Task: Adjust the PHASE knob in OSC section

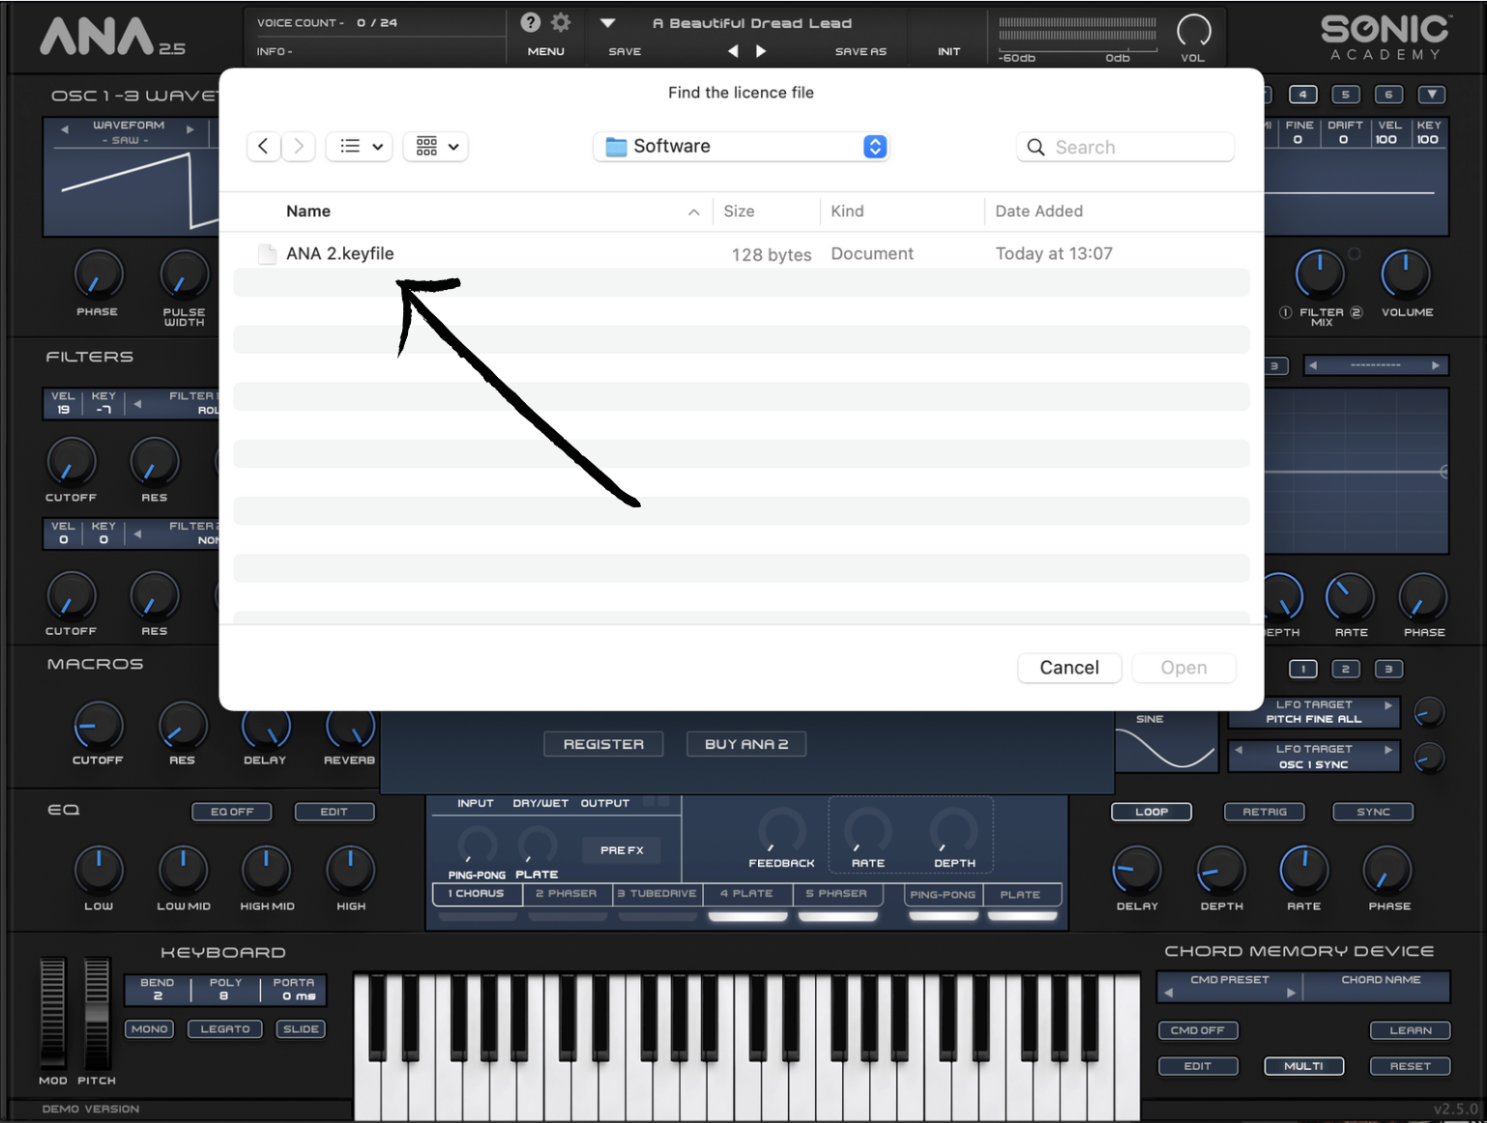Action: coord(98,274)
